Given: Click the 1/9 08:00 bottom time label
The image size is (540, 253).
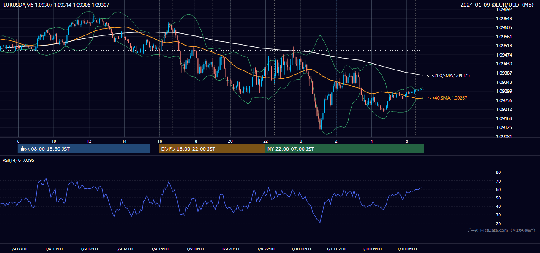Looking at the screenshot, I should (18, 249).
